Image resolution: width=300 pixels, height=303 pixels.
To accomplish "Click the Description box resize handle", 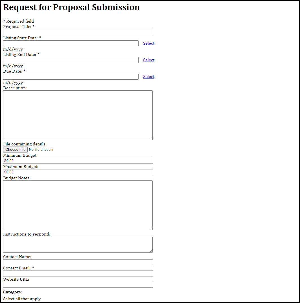I will pyautogui.click(x=151, y=138).
